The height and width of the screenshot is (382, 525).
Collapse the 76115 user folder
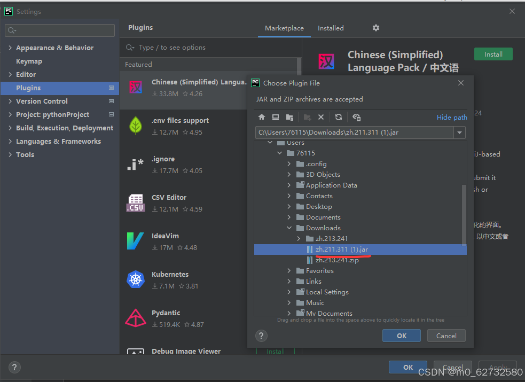(279, 153)
